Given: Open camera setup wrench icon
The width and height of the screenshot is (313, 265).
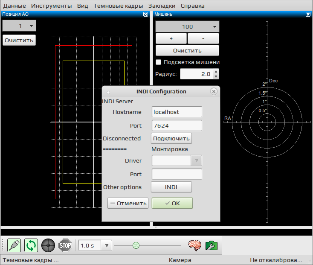Looking at the screenshot, I should 212,245.
